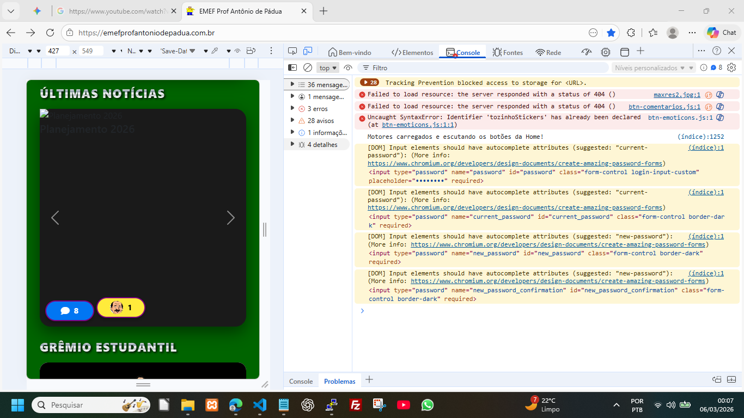Switch to the YouTube browser tab
744x418 pixels.
pyautogui.click(x=117, y=11)
